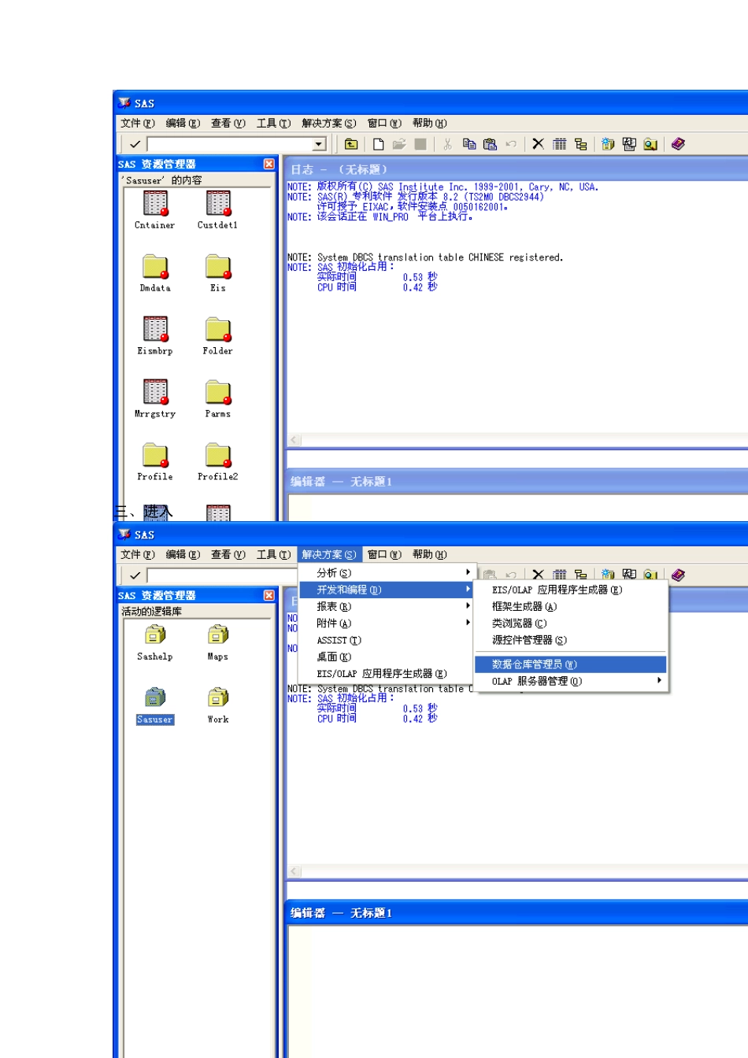Select ASSIST(T) in the 解决方案 menu
The height and width of the screenshot is (1058, 748).
(387, 641)
